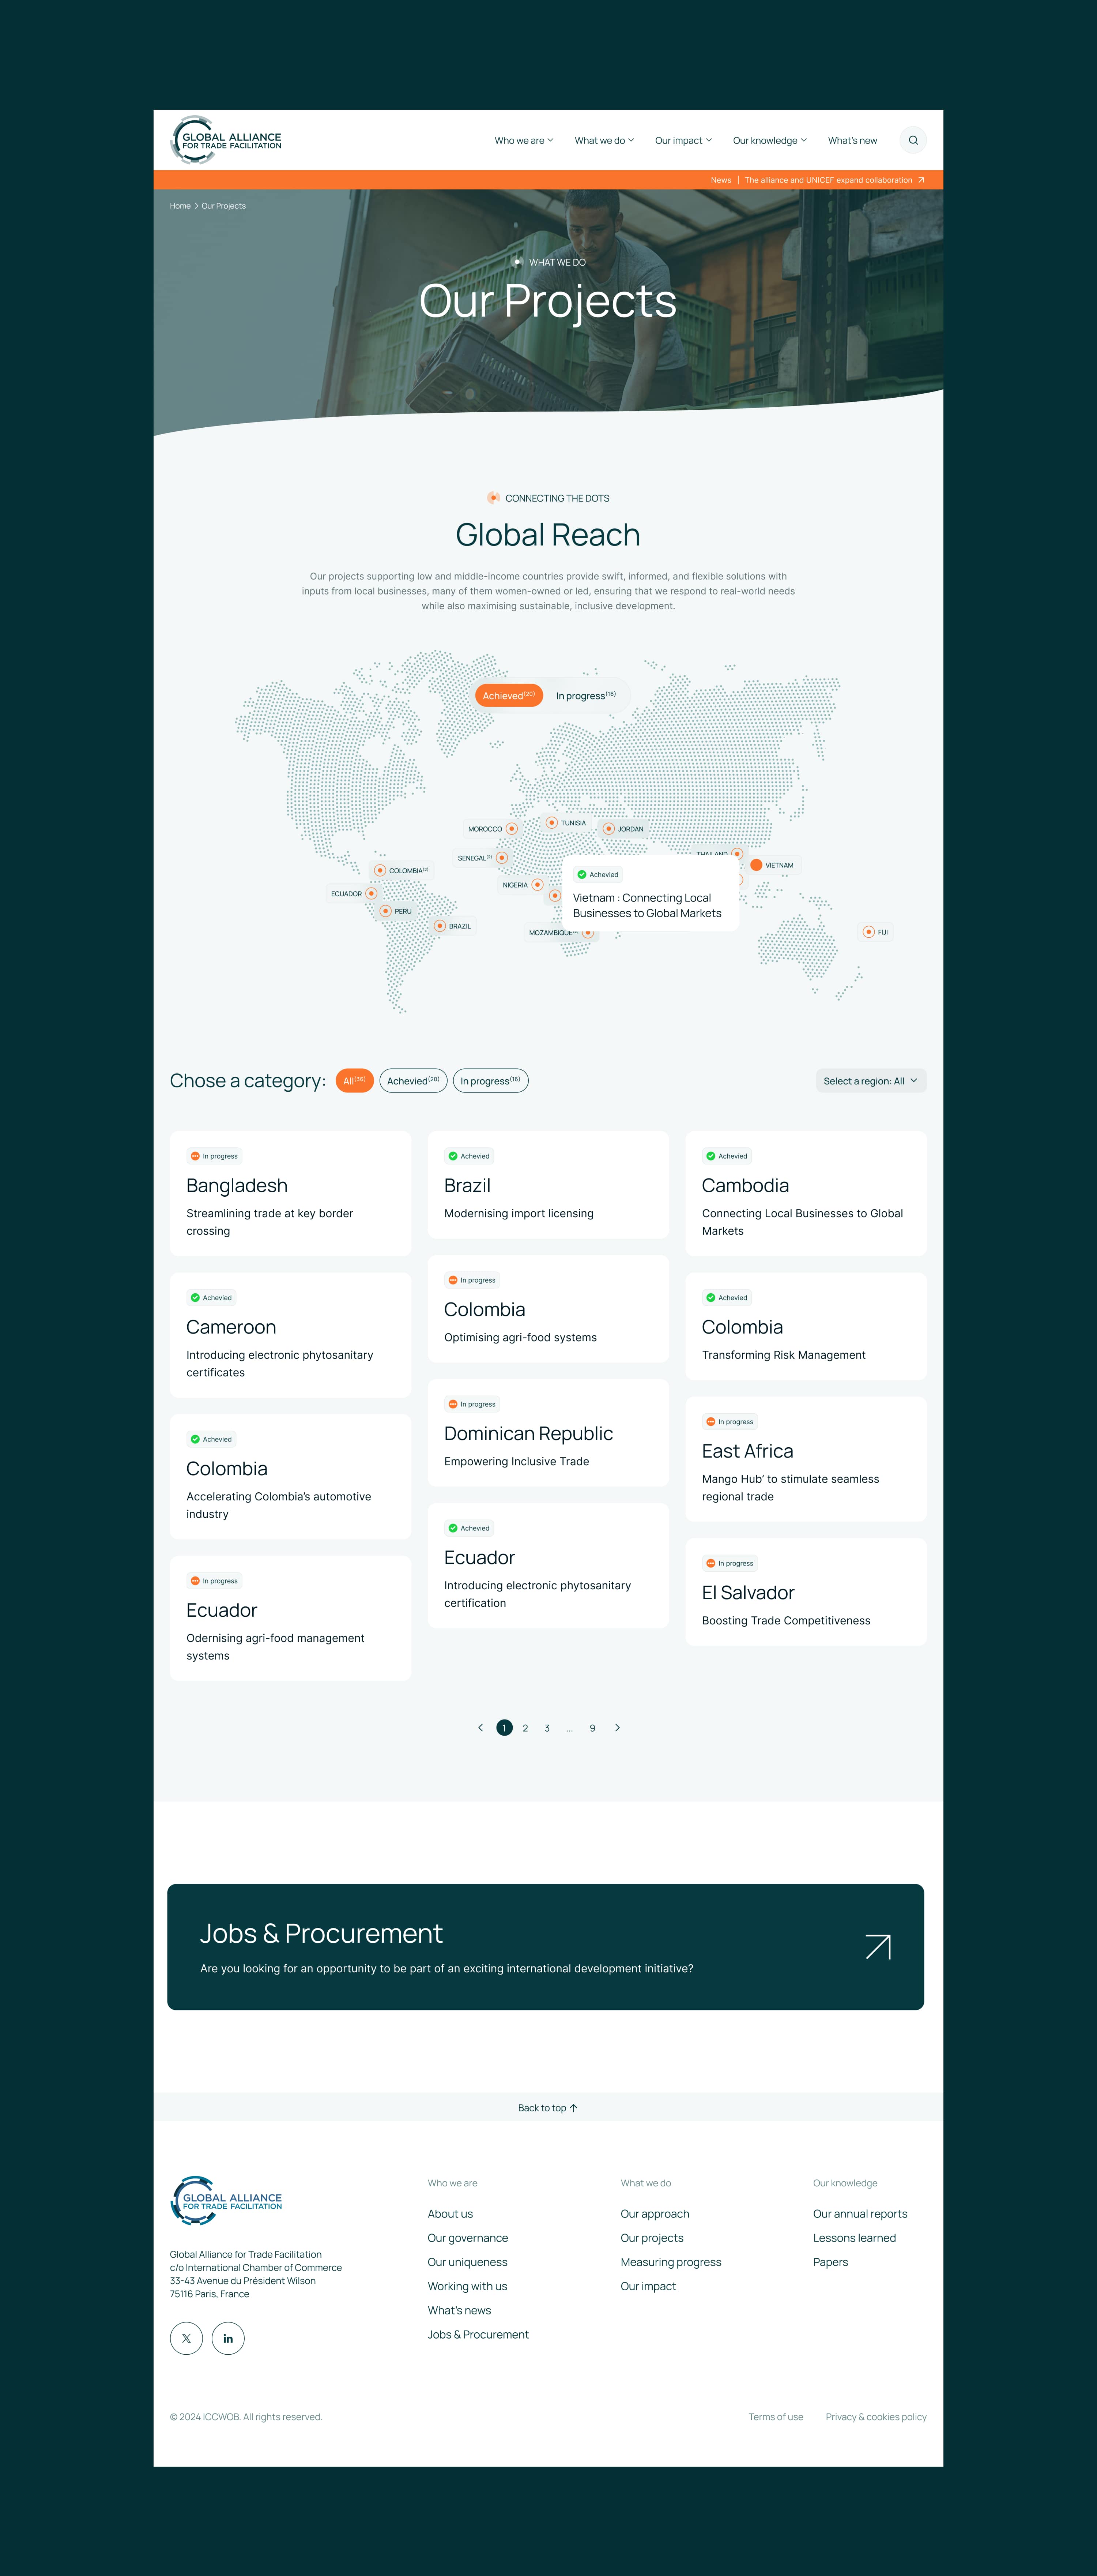Viewport: 1097px width, 2576px height.
Task: Click the Ecuador map marker
Action: click(x=371, y=894)
